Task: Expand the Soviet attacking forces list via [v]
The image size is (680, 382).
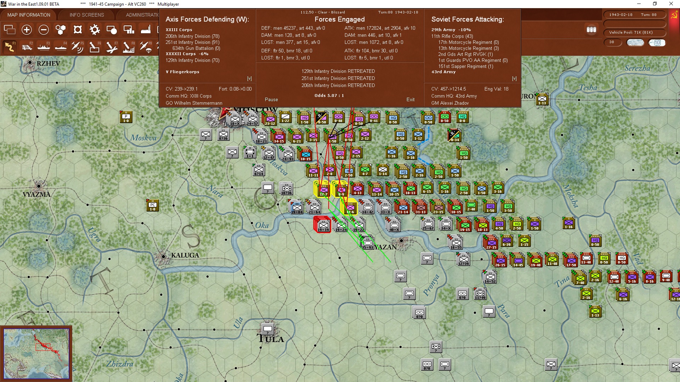Action: click(515, 79)
